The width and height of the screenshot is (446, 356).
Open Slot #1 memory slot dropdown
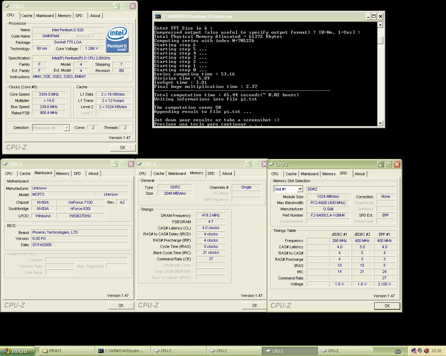pos(300,189)
